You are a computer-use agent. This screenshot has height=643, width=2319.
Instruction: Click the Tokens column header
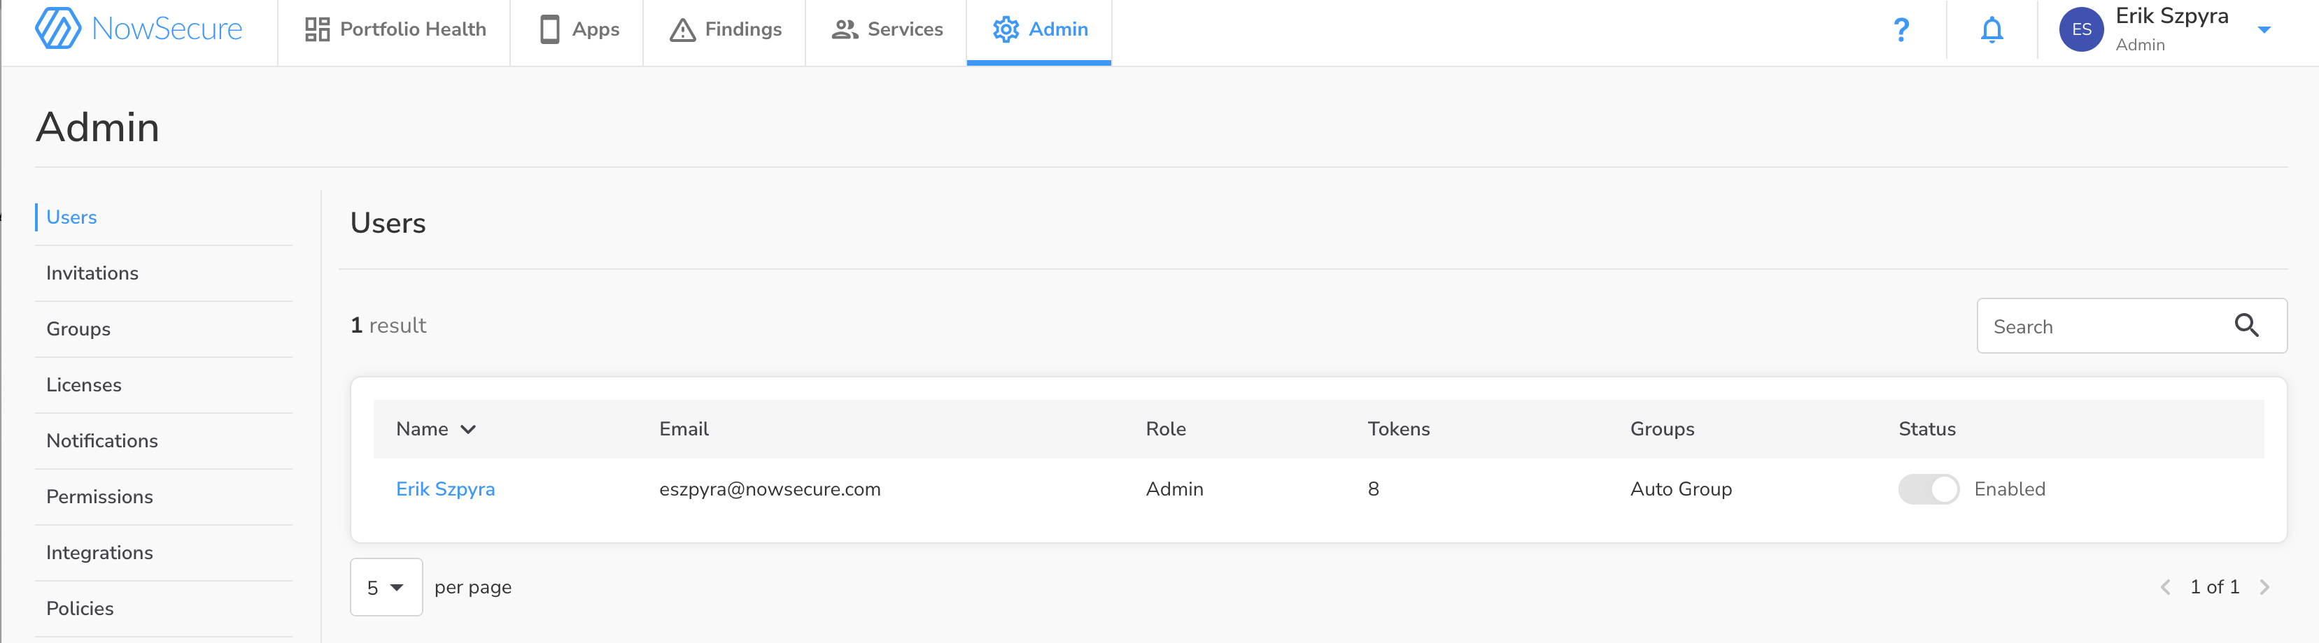(1398, 429)
